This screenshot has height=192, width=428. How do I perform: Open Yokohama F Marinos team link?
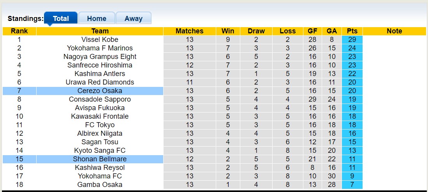[100, 48]
